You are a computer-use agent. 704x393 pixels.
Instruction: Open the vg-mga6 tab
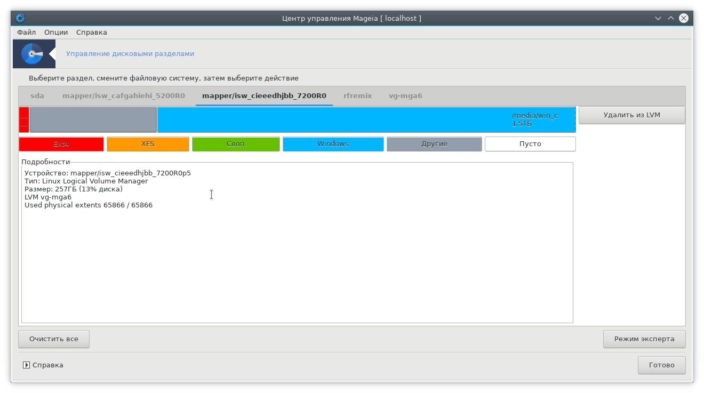pos(405,96)
